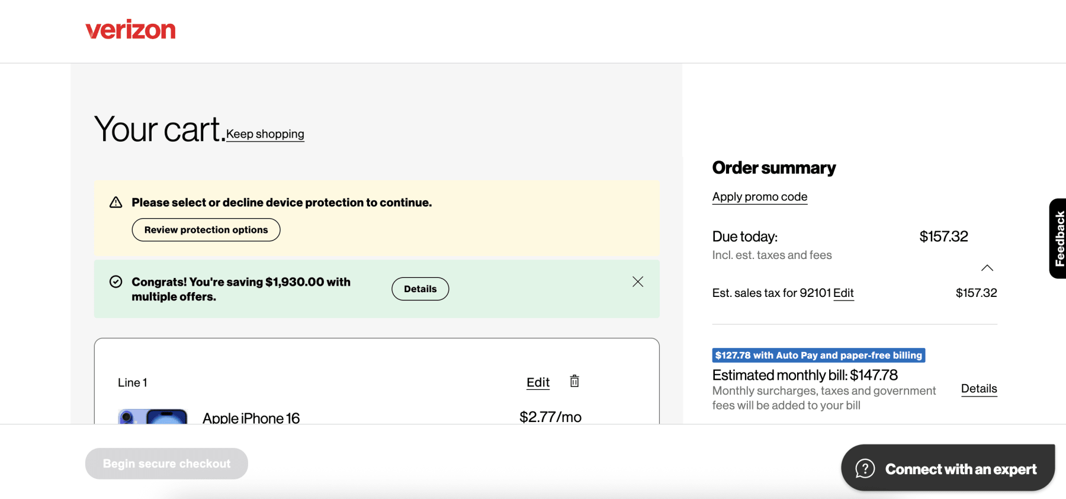This screenshot has height=499, width=1066.
Task: Collapse the Due today breakdown chevron
Action: pos(987,268)
